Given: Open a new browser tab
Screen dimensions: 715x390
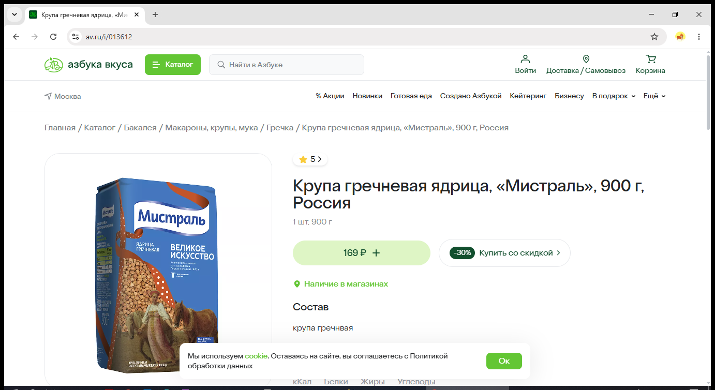Looking at the screenshot, I should point(155,14).
